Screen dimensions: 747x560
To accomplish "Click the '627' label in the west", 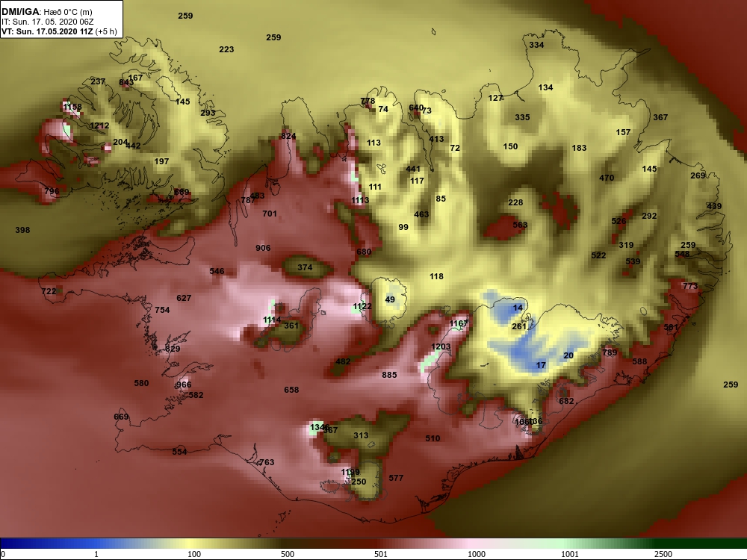I will pyautogui.click(x=184, y=298).
